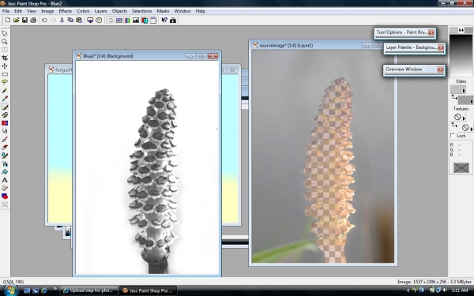Viewport: 474px width, 296px height.
Task: Select the Retouch tool
Action: click(x=5, y=131)
